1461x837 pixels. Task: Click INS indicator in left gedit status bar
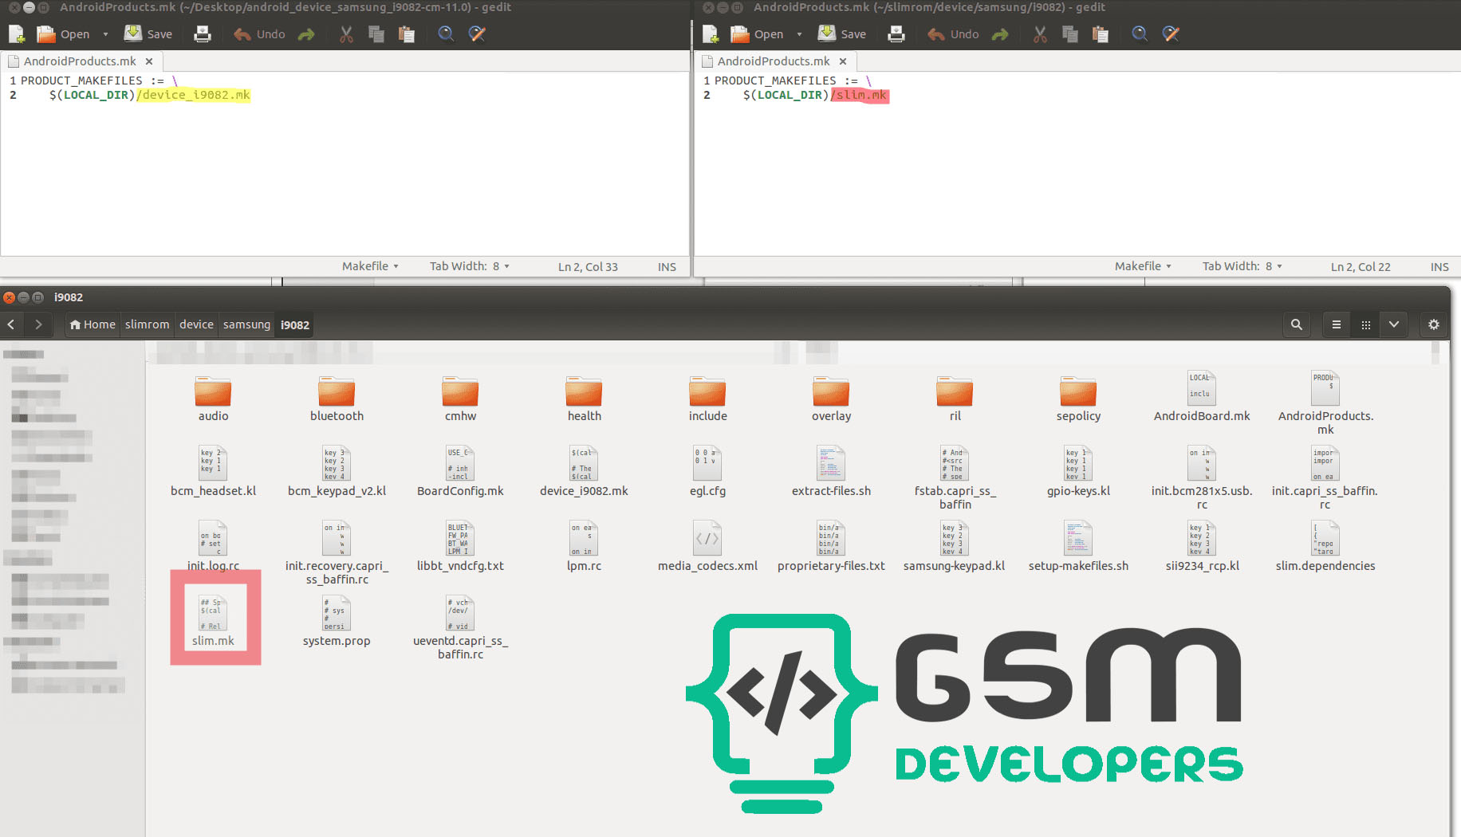tap(667, 267)
